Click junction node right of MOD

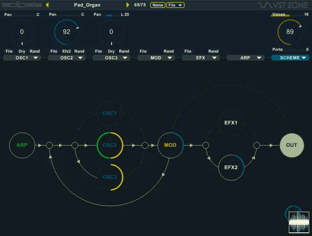[x=206, y=146]
